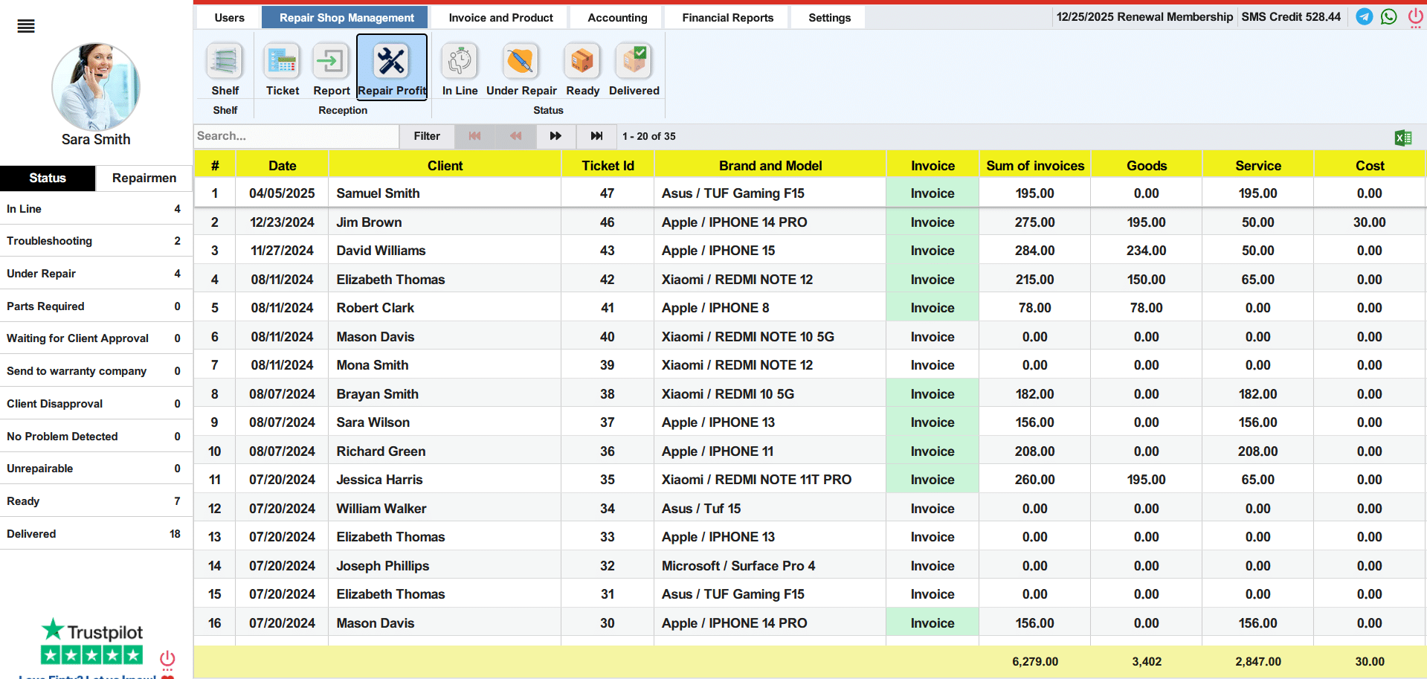Select Waiting for Client Approval status
Image resolution: width=1427 pixels, height=679 pixels.
point(96,338)
